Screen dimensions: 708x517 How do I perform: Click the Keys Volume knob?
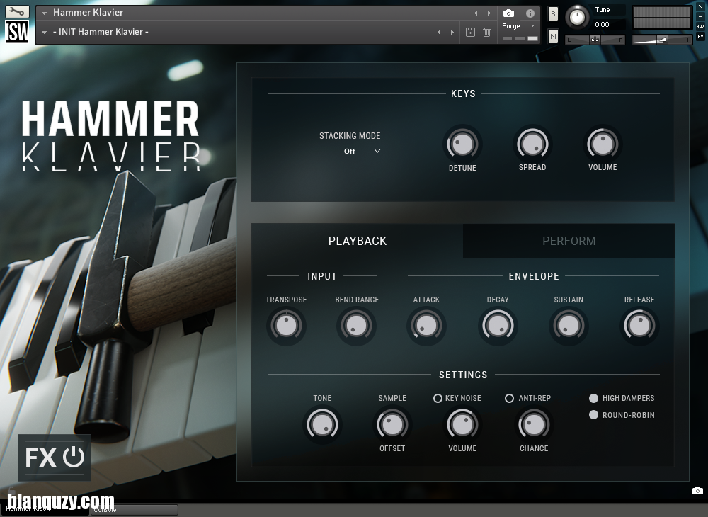(603, 144)
